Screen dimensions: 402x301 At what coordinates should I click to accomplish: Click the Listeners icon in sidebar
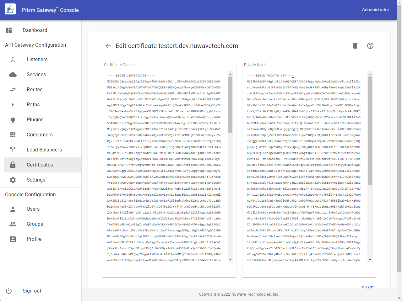pyautogui.click(x=13, y=60)
